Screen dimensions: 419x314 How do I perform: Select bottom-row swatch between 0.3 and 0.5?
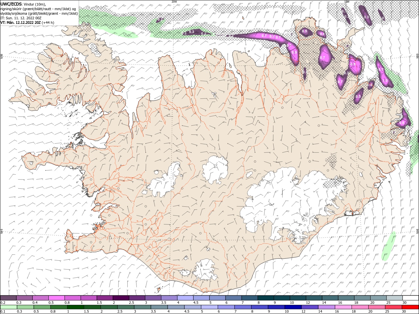[x=26, y=307]
